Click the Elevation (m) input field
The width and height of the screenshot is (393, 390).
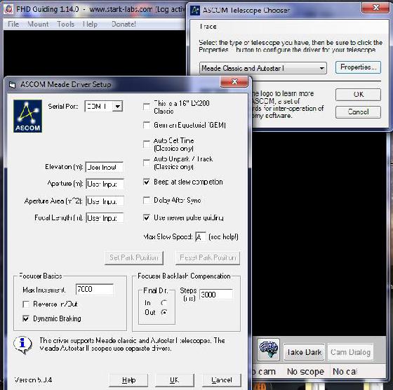[105, 167]
